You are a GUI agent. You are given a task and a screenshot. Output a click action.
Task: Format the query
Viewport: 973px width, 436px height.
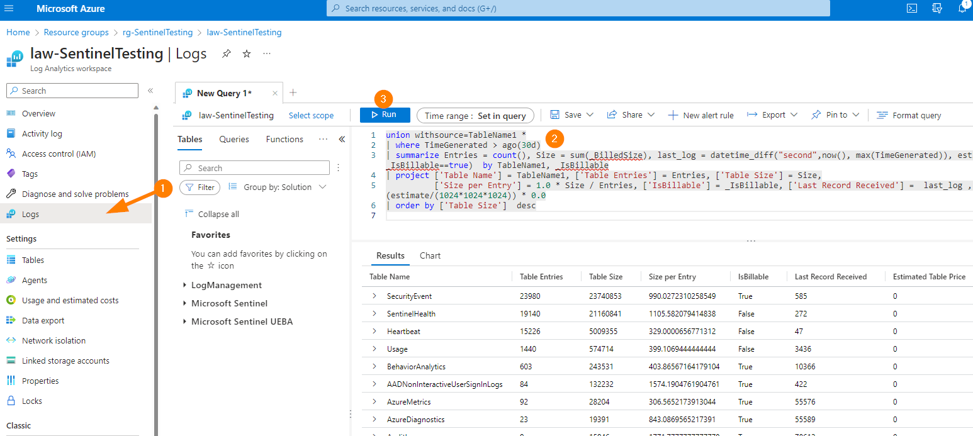coord(909,115)
